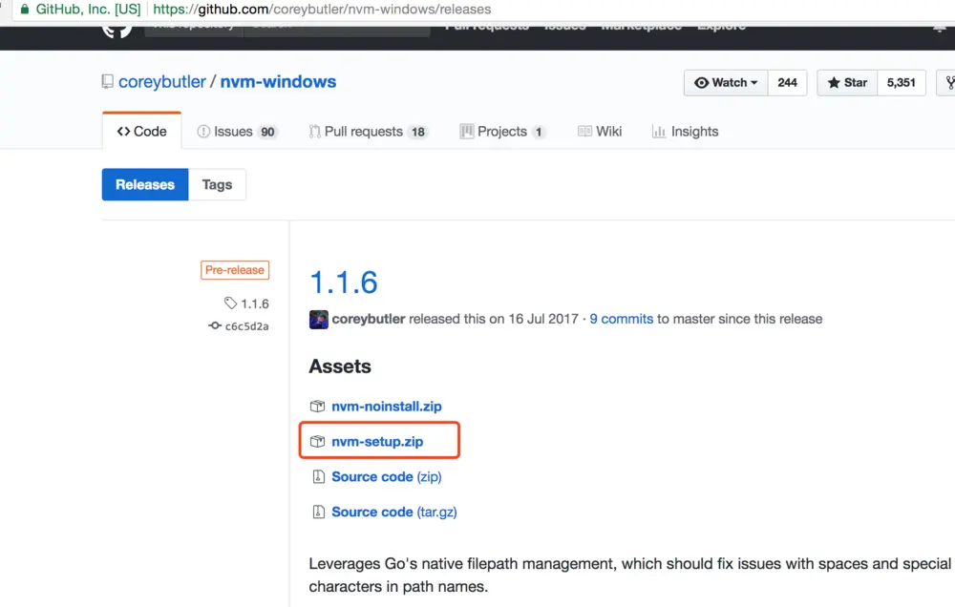The height and width of the screenshot is (607, 955).
Task: Click the file icon beside Source code (tar.gz)
Action: (318, 512)
